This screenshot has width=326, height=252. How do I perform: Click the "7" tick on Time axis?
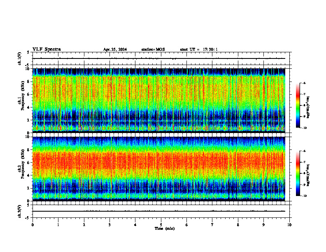click(x=212, y=225)
